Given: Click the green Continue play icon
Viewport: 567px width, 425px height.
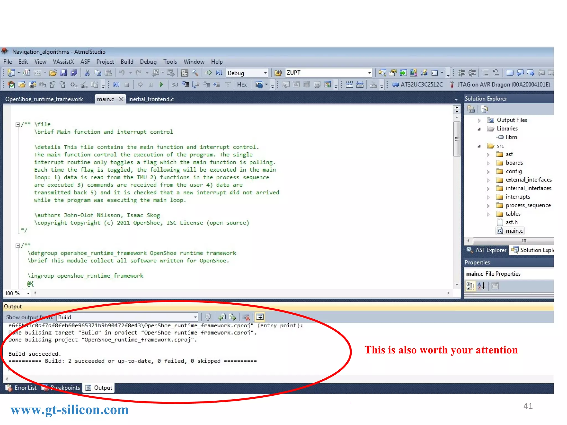Looking at the screenshot, I should click(161, 85).
